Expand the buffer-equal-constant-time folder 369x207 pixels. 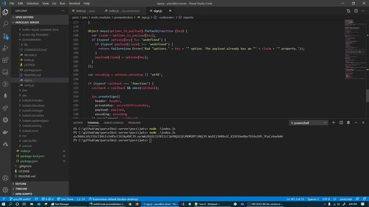pyautogui.click(x=40, y=29)
